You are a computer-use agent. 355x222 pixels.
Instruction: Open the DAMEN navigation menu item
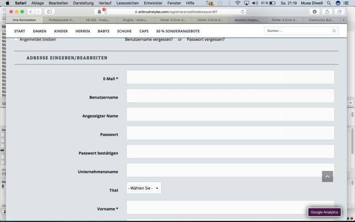[39, 31]
